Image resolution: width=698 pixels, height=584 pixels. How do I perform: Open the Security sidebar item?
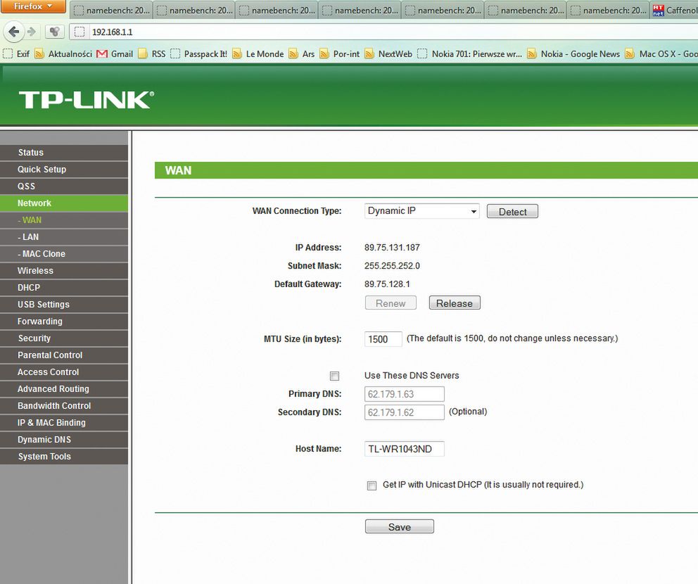point(63,338)
